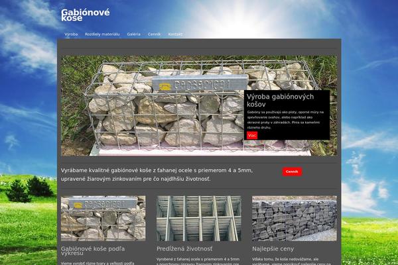Image resolution: width=398 pixels, height=265 pixels.
Task: Select Cenník in the navigation bar
Action: click(154, 34)
